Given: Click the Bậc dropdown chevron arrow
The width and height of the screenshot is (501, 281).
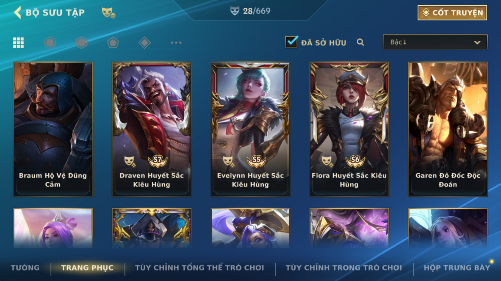Looking at the screenshot, I should [477, 42].
